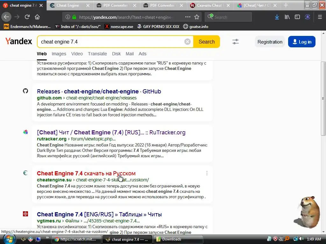Open a new browser tab with plus
Viewport: 326px width, 244px height.
(x=286, y=5)
